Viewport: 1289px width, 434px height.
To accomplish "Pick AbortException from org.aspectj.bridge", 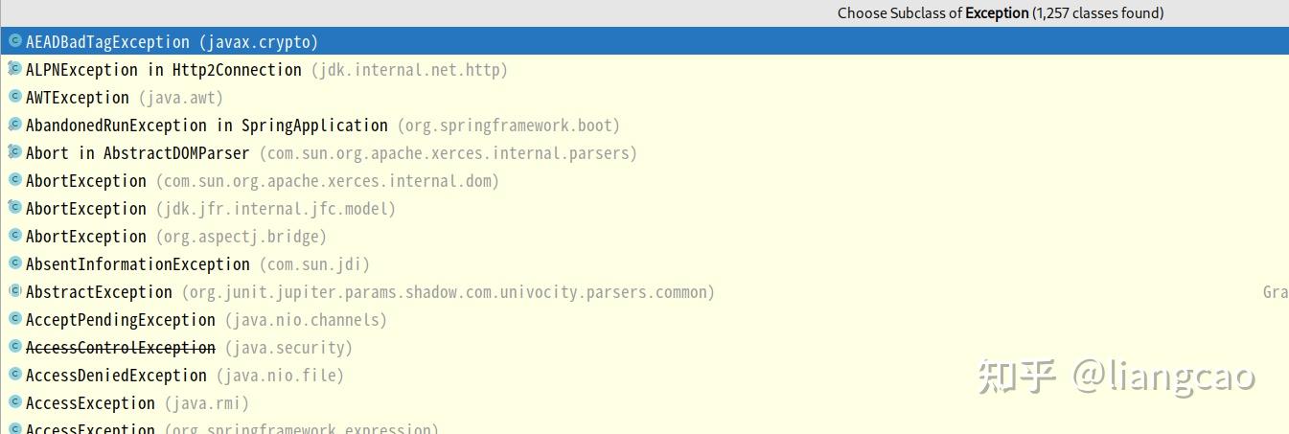I will tap(86, 237).
